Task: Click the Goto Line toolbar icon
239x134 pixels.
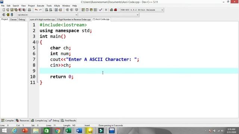Action: (60, 10)
